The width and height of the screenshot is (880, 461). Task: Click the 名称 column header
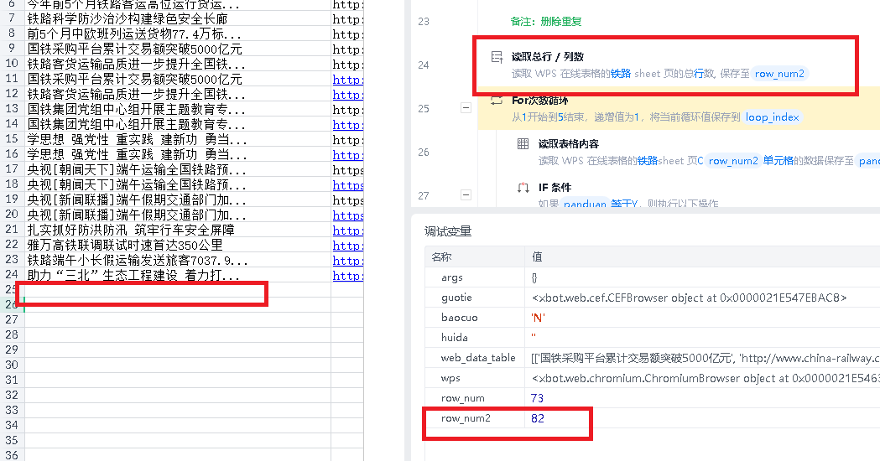click(441, 257)
